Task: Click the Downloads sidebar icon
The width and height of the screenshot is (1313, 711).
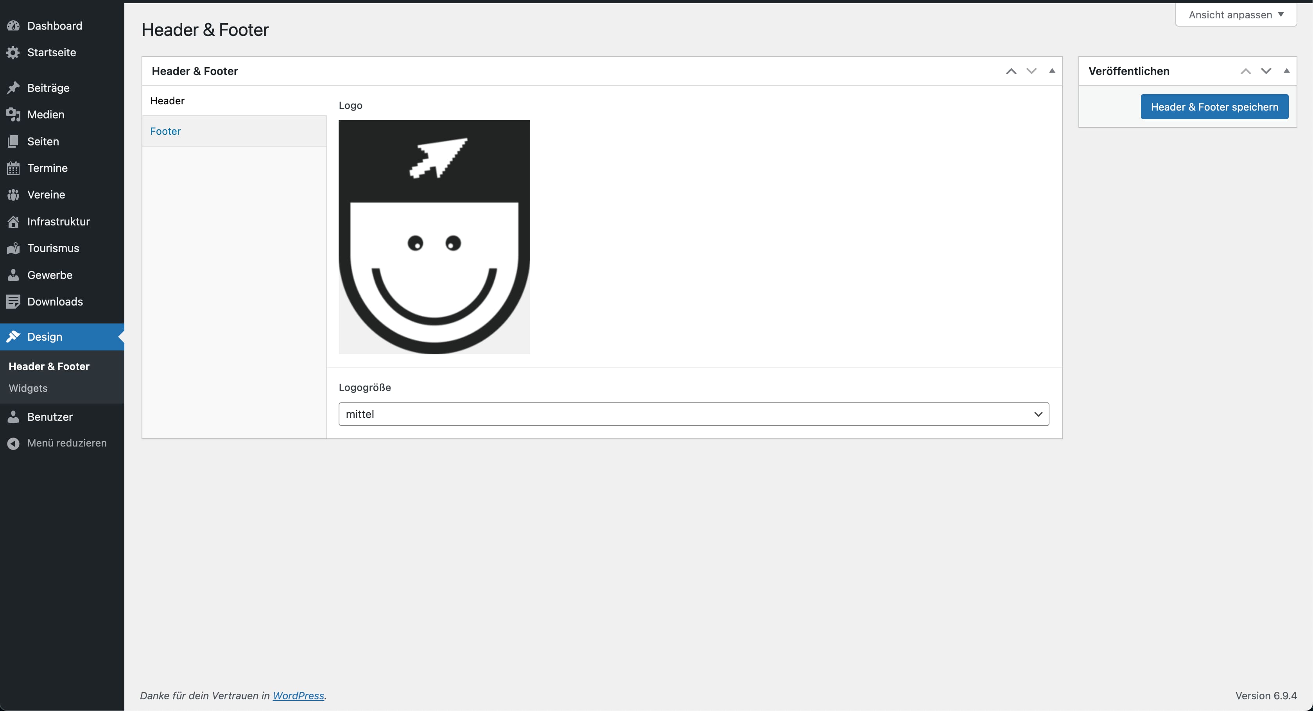Action: [x=13, y=302]
